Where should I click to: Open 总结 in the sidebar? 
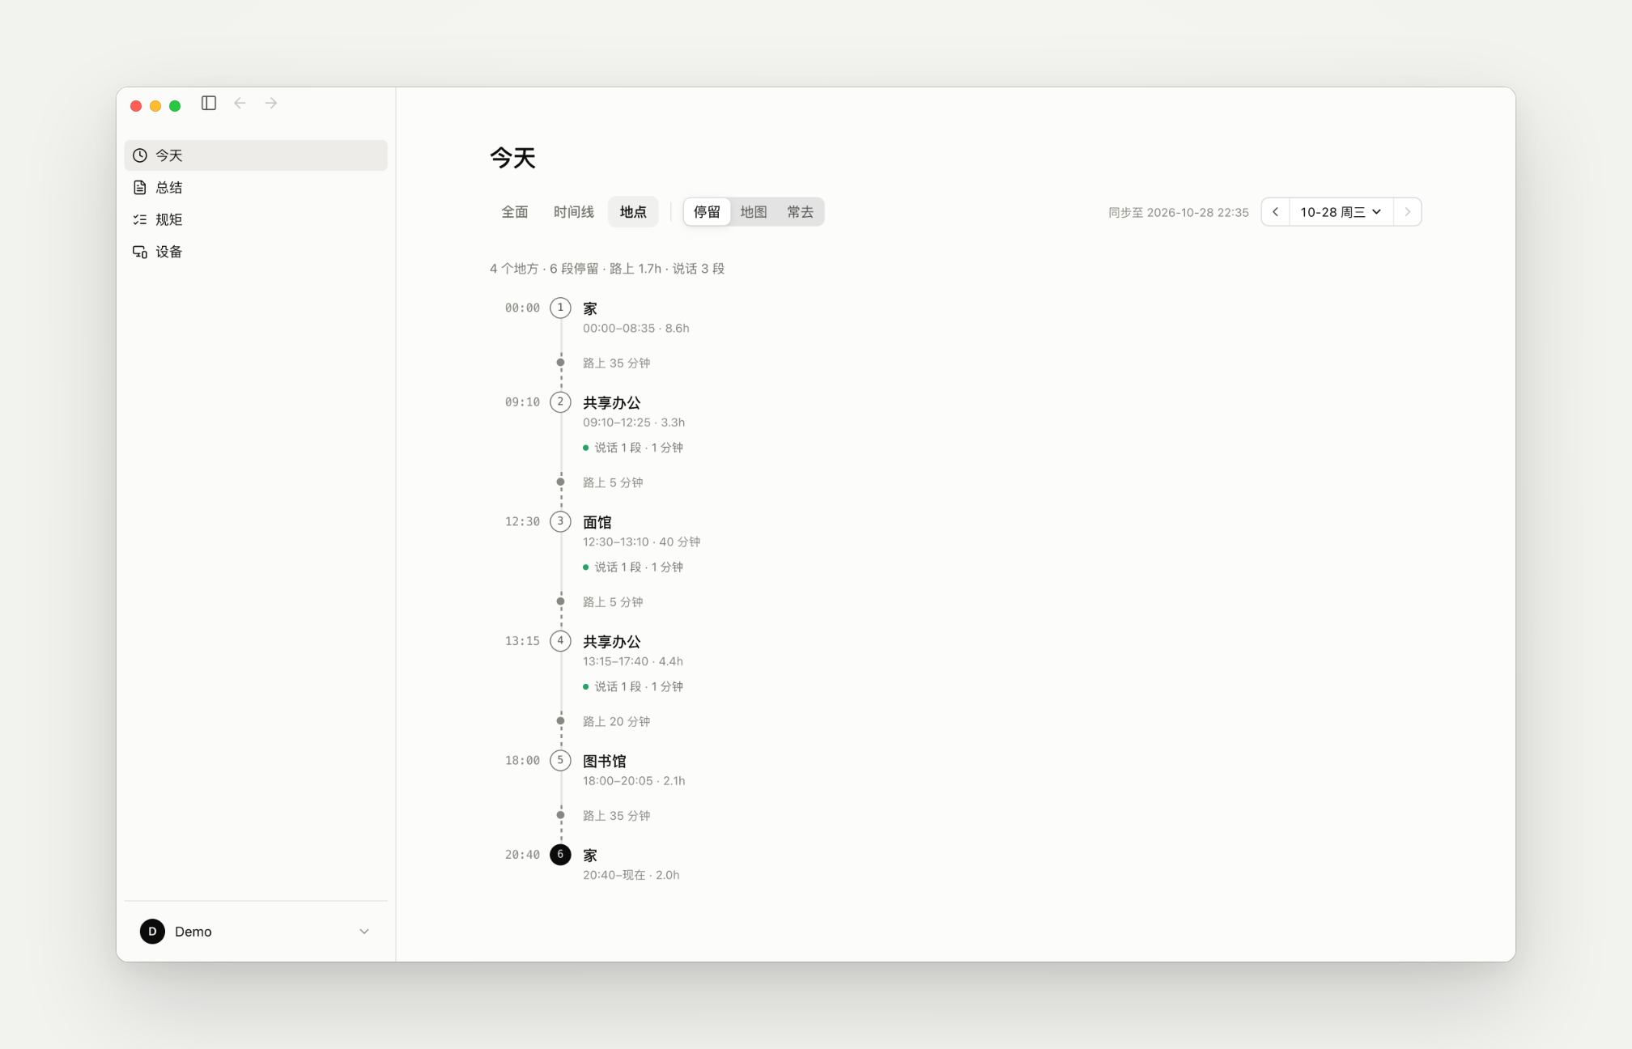coord(256,188)
